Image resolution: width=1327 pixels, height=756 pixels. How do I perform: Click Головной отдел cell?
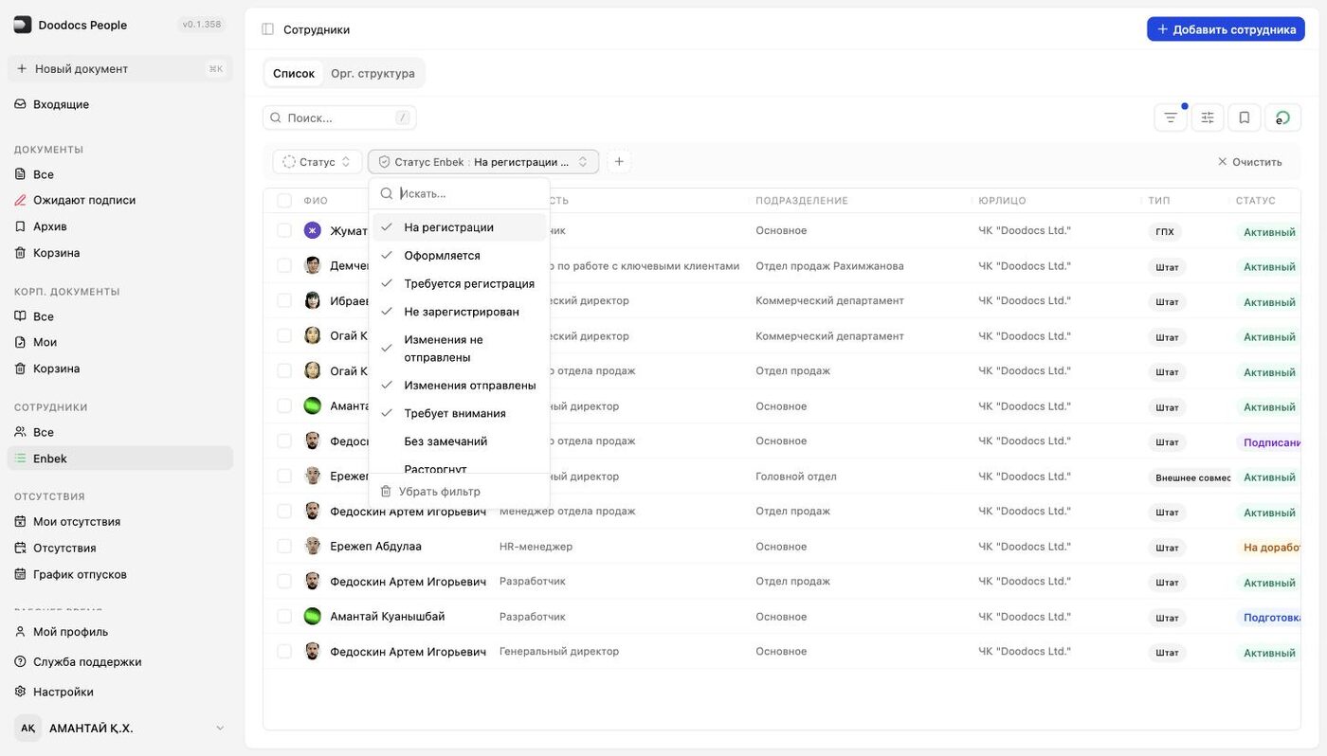click(x=795, y=477)
